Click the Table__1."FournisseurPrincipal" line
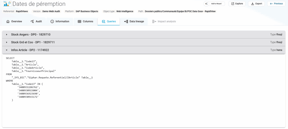Image resolution: width=288 pixels, height=129 pixels. [34, 71]
